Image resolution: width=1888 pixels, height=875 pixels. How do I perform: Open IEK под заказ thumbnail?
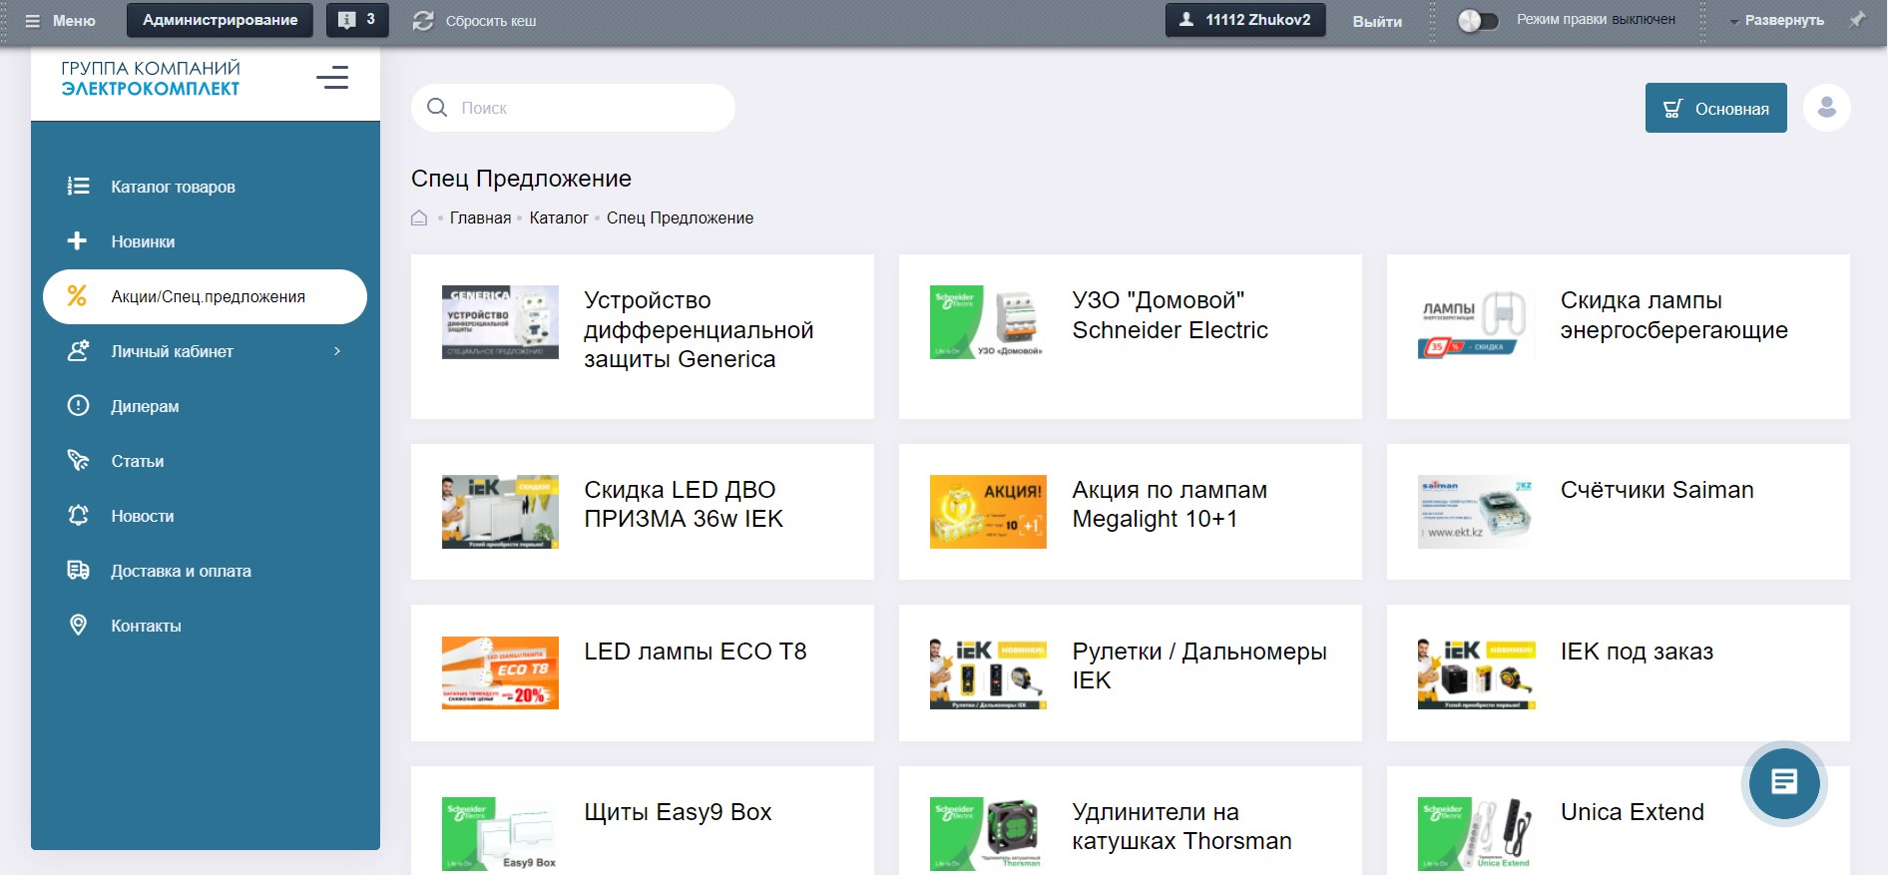1476,672
